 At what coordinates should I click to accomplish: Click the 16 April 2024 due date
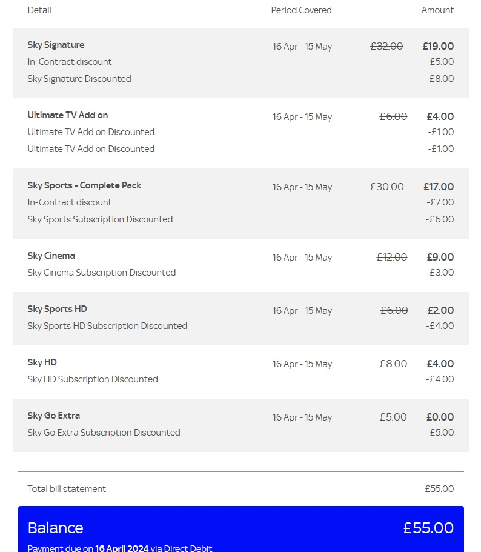pyautogui.click(x=122, y=548)
